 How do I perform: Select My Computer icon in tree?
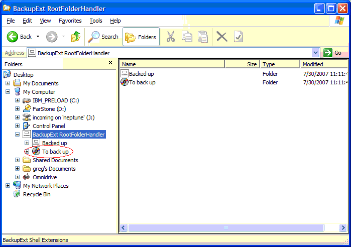tap(17, 91)
